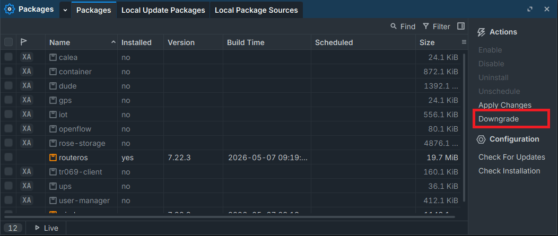Click the XA flag badge on the iot row
This screenshot has width=558, height=236.
point(27,114)
